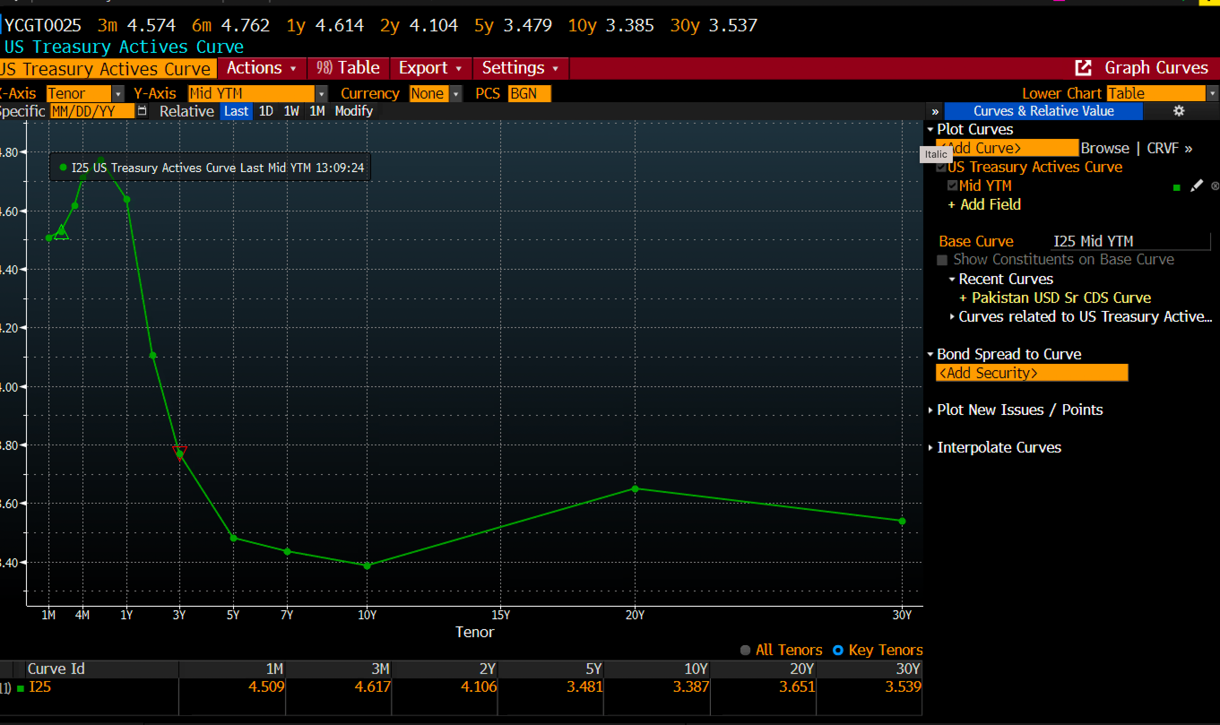Click the Browse link
Image resolution: width=1220 pixels, height=725 pixels.
point(1104,148)
